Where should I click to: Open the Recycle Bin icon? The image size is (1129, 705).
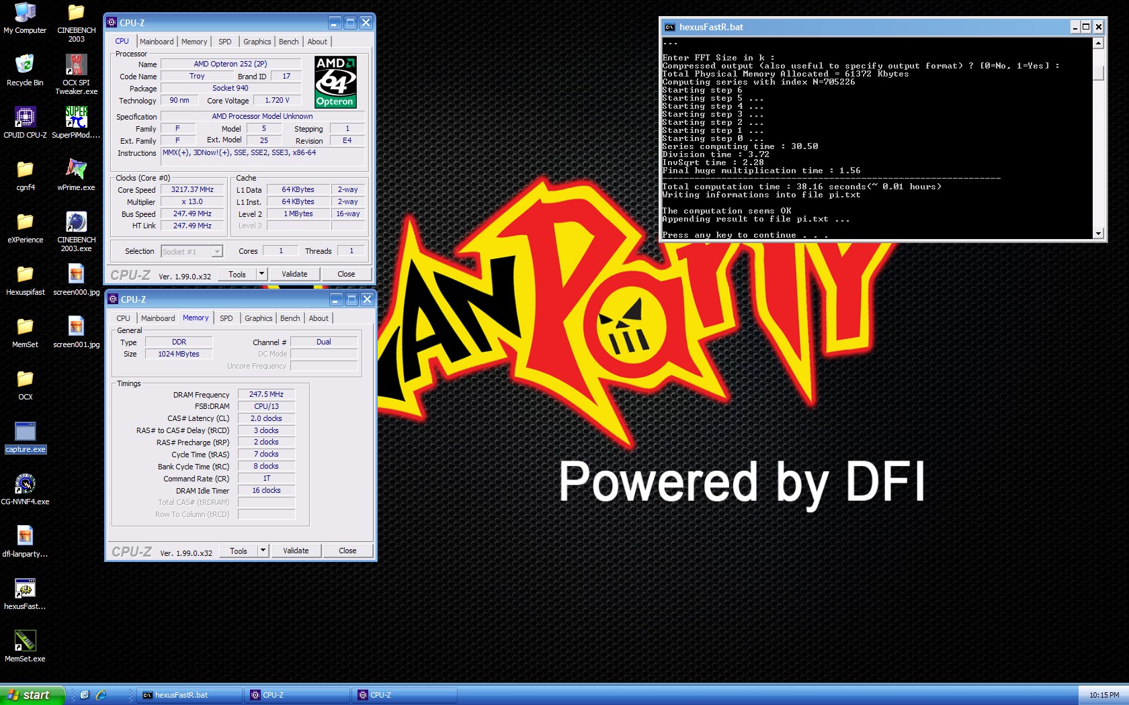[x=25, y=70]
